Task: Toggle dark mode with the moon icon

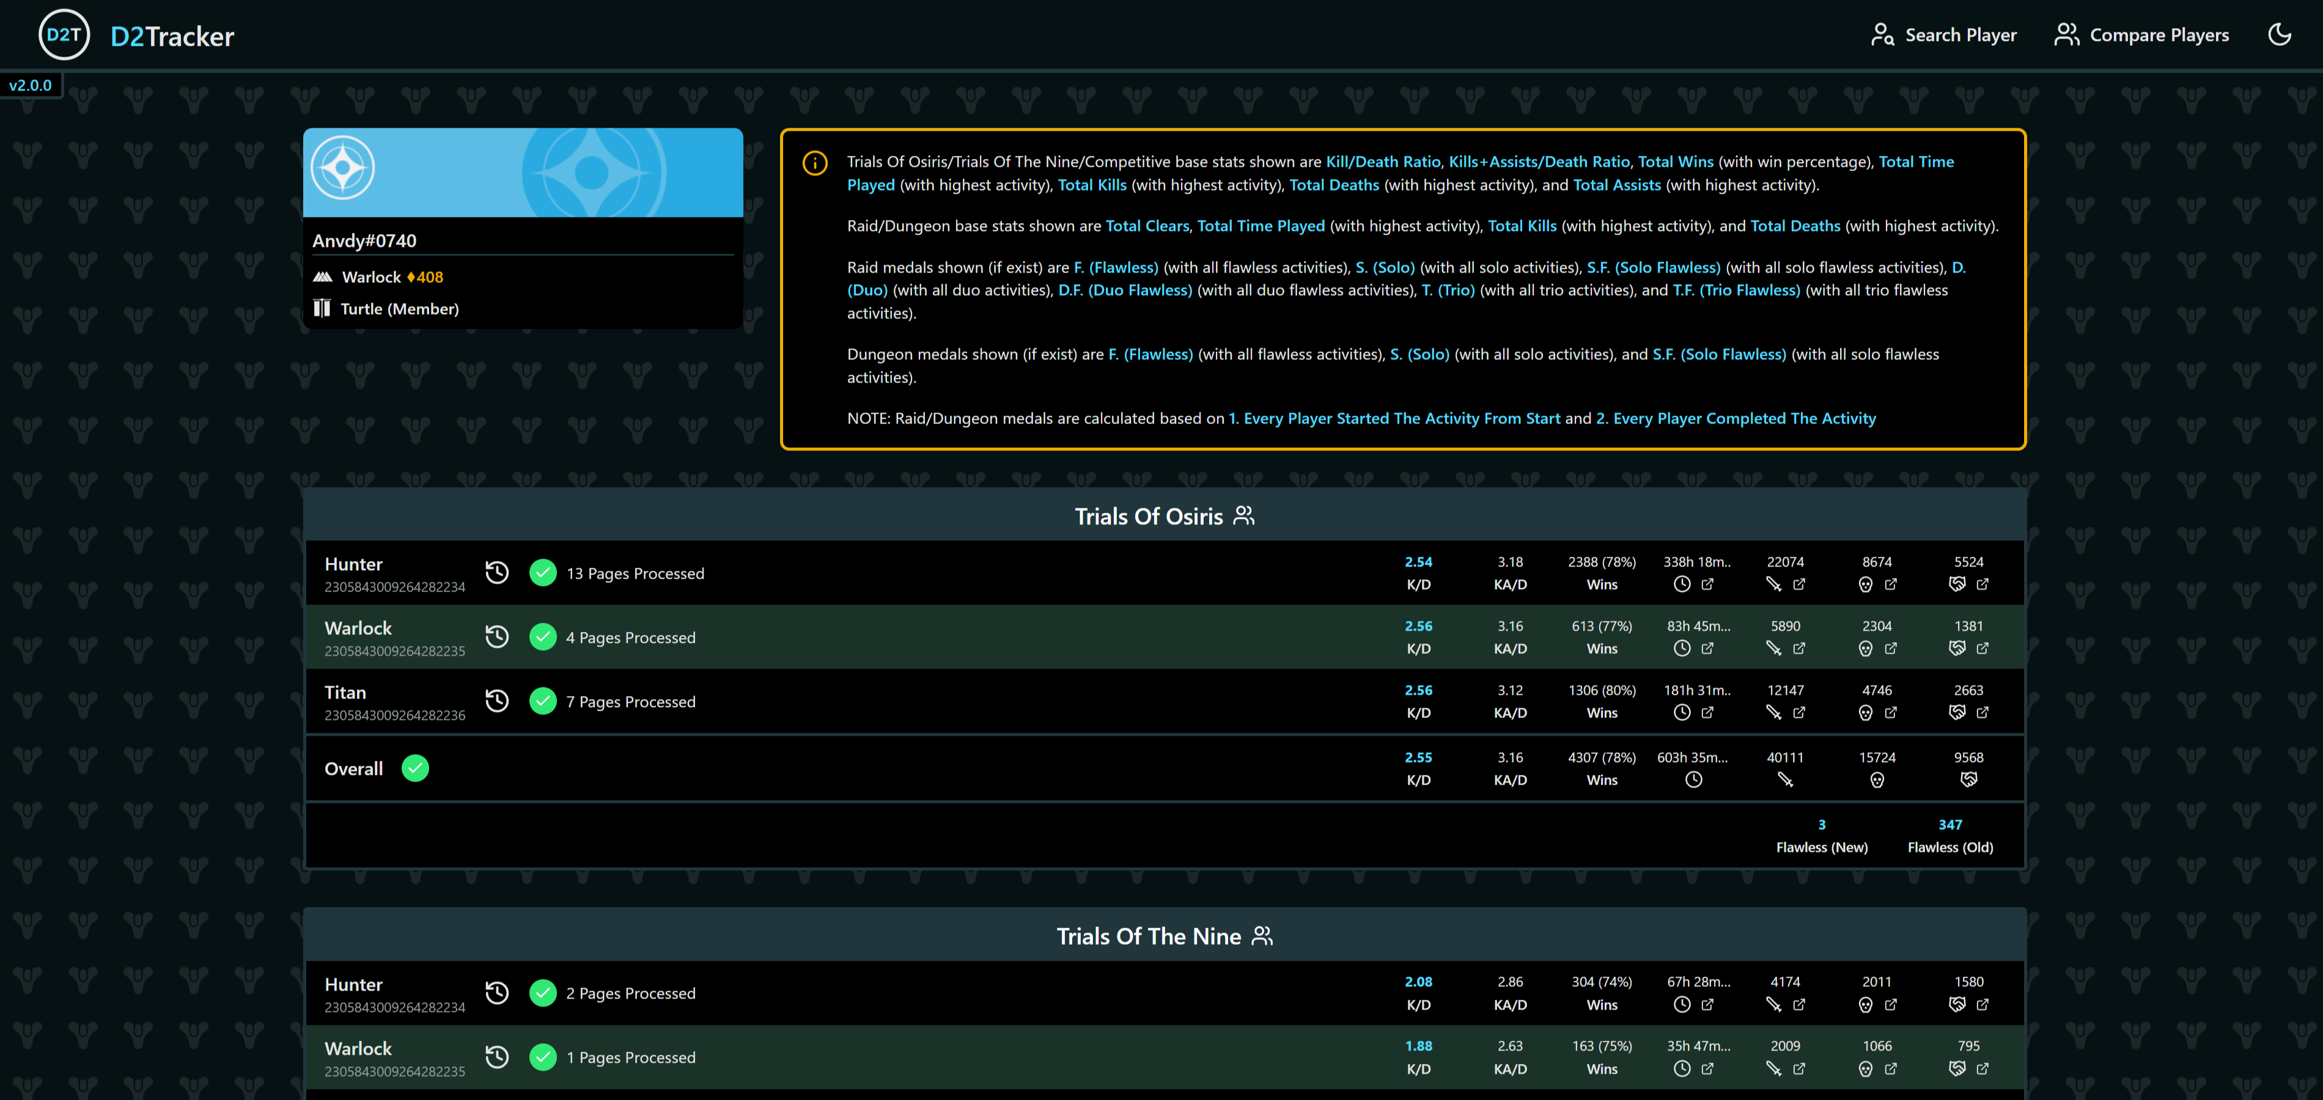Action: point(2280,34)
